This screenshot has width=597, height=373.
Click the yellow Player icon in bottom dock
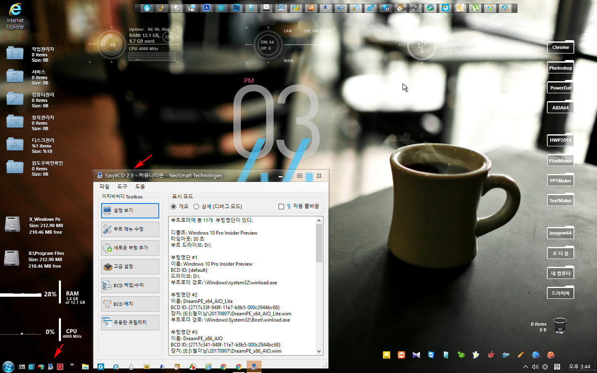[386, 355]
